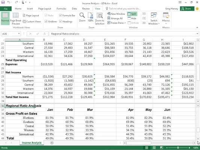The width and height of the screenshot is (200, 150).
Task: Open Customize Quick Access Toolbar dropdown
Action: coord(30,2)
